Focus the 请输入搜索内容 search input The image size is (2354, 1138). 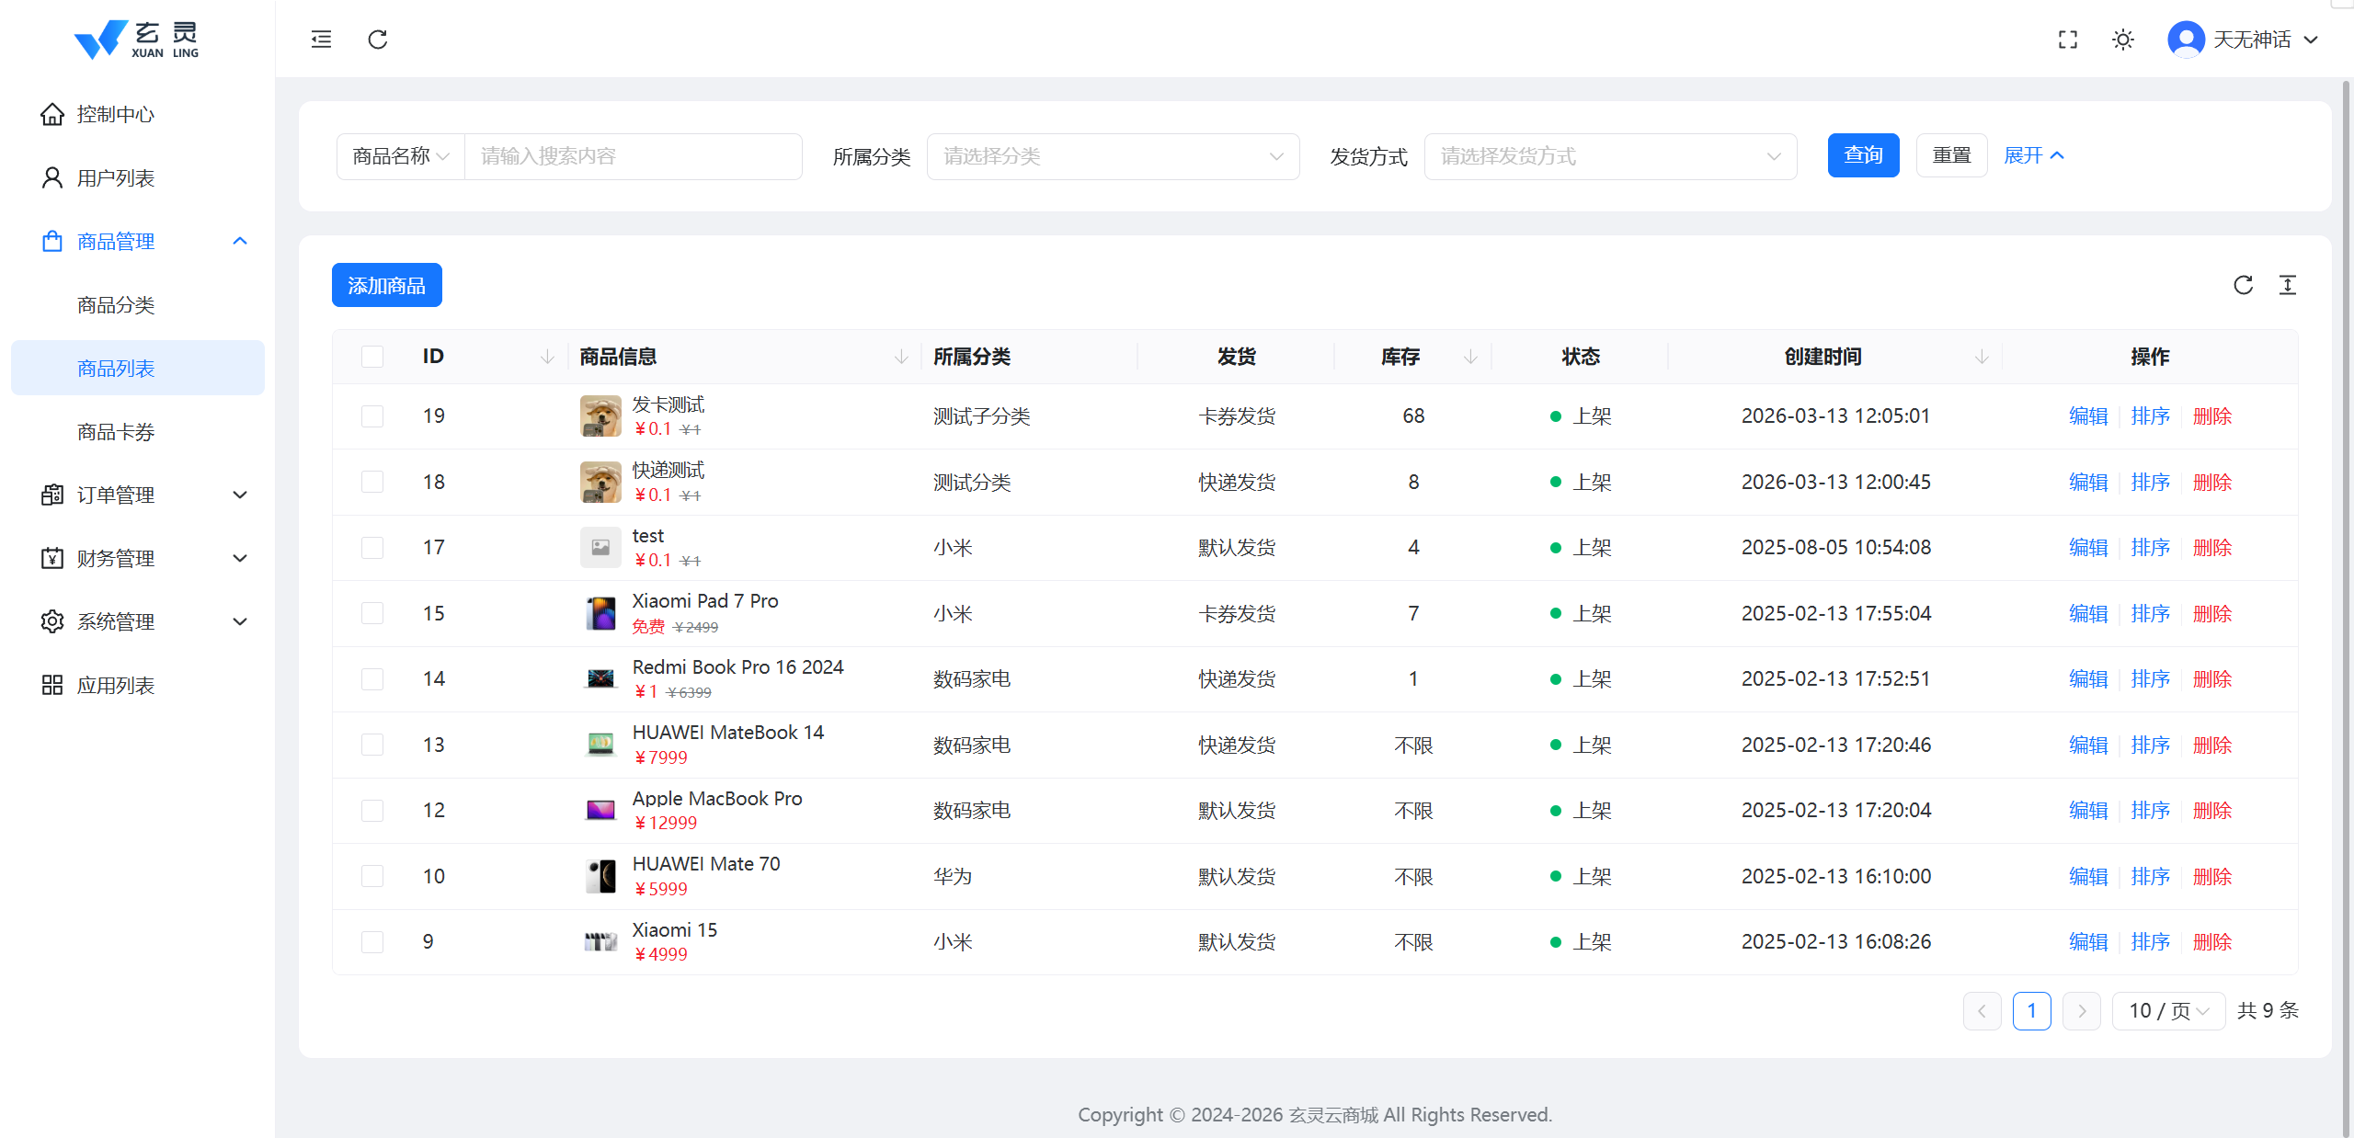633,156
